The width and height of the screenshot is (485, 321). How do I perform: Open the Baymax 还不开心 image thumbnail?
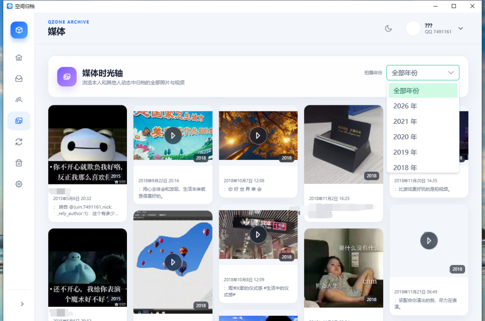pyautogui.click(x=88, y=268)
